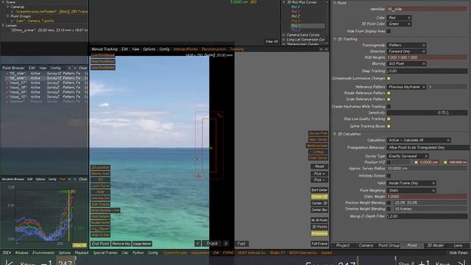The width and height of the screenshot is (471, 265).
Task: Open Survey Type dropdown Exactly Surveyed
Action: [408, 156]
